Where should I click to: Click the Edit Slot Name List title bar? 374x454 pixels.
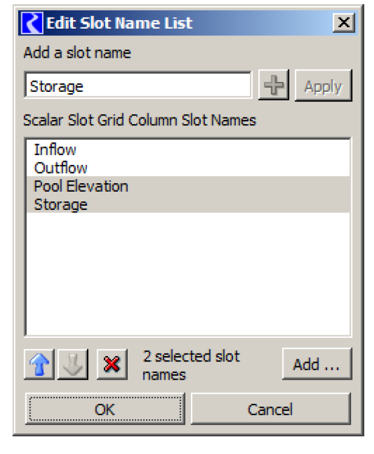click(182, 23)
